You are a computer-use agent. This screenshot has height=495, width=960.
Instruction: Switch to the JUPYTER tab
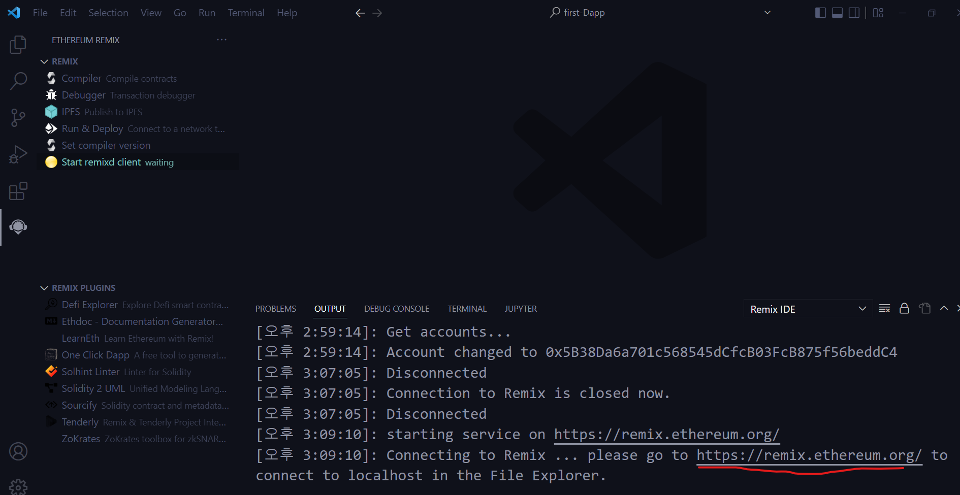pyautogui.click(x=521, y=309)
